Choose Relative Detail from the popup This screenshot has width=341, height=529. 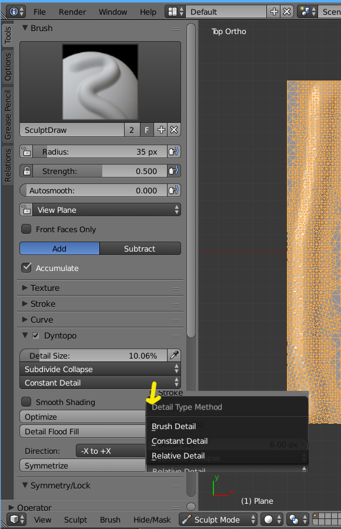pos(227,456)
